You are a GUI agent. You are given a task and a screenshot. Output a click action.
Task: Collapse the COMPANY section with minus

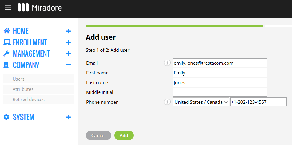pos(68,65)
